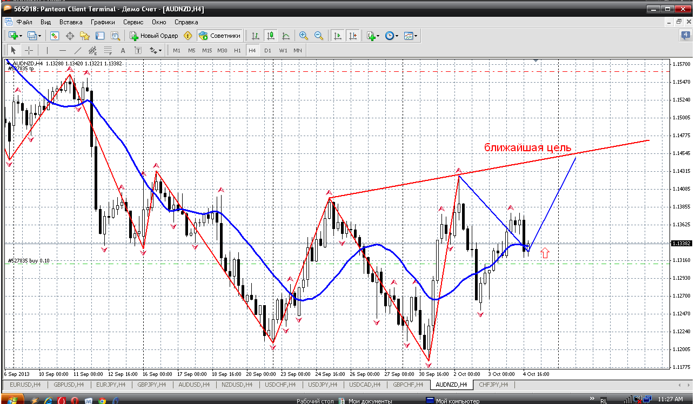Switch to bar chart icon
Image resolution: width=696 pixels, height=404 pixels.
tap(256, 36)
